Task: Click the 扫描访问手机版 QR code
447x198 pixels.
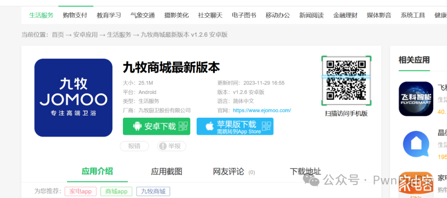Action: [x=346, y=80]
